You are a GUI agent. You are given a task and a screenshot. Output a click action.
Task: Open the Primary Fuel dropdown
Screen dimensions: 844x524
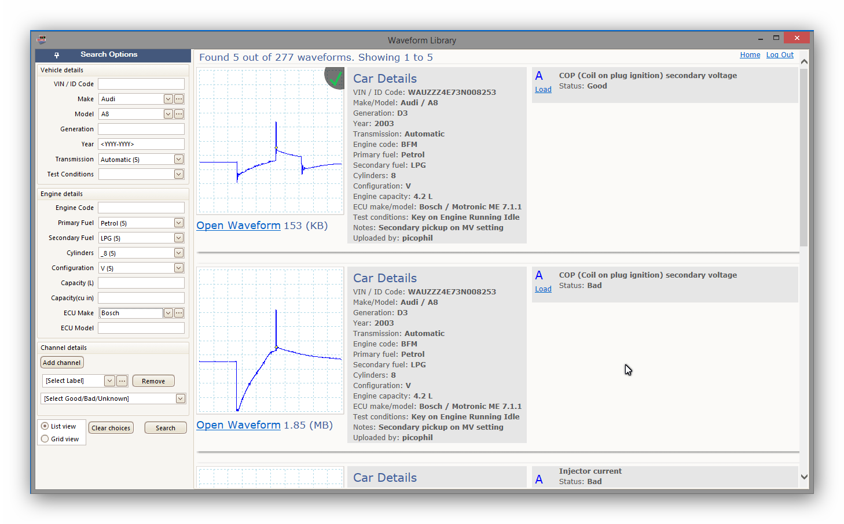pyautogui.click(x=179, y=223)
